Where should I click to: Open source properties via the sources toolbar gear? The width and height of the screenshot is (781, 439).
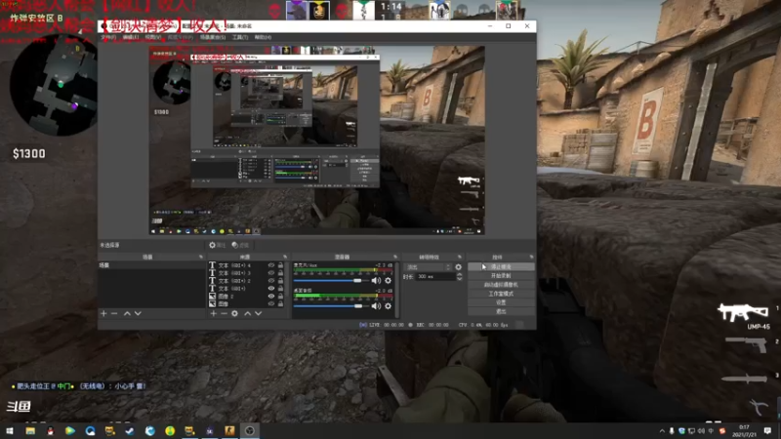(234, 313)
